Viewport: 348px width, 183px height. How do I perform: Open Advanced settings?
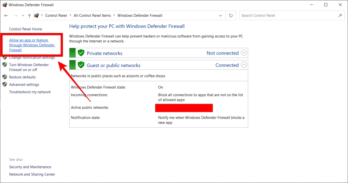coord(24,84)
